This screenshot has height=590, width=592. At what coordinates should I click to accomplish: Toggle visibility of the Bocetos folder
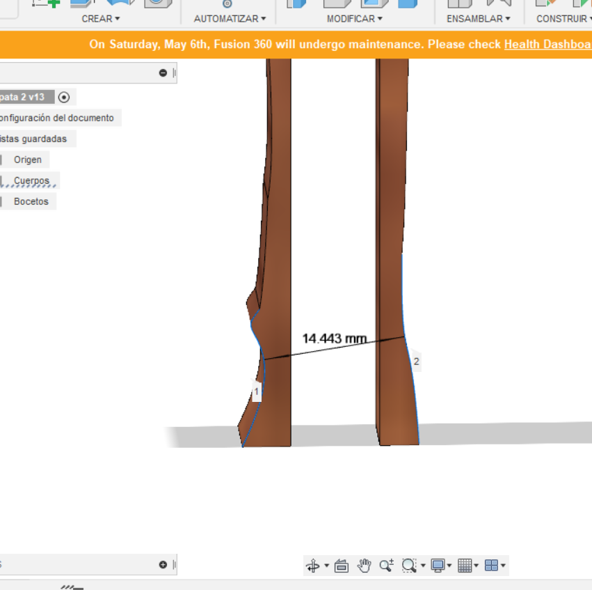(x=3, y=201)
